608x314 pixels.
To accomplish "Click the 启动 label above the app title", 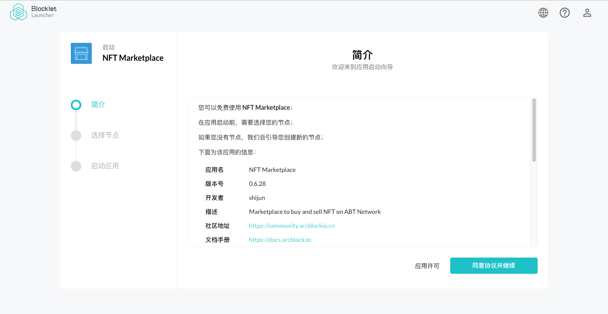I will pyautogui.click(x=108, y=47).
